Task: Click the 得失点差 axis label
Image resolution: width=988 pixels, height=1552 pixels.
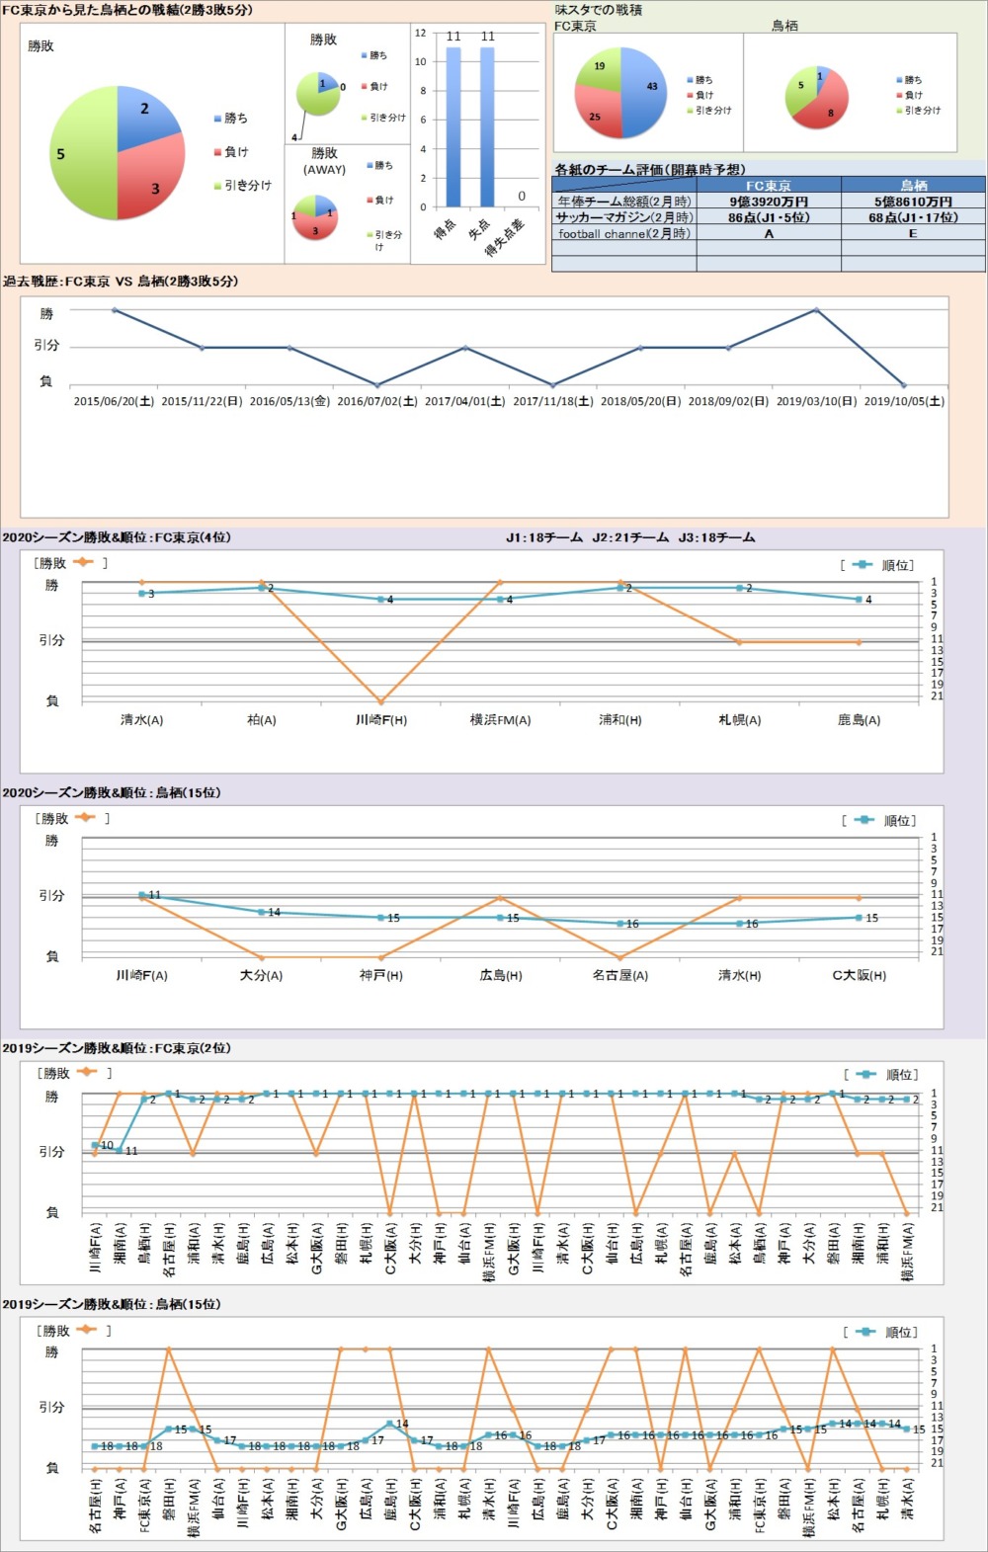Action: pos(504,238)
